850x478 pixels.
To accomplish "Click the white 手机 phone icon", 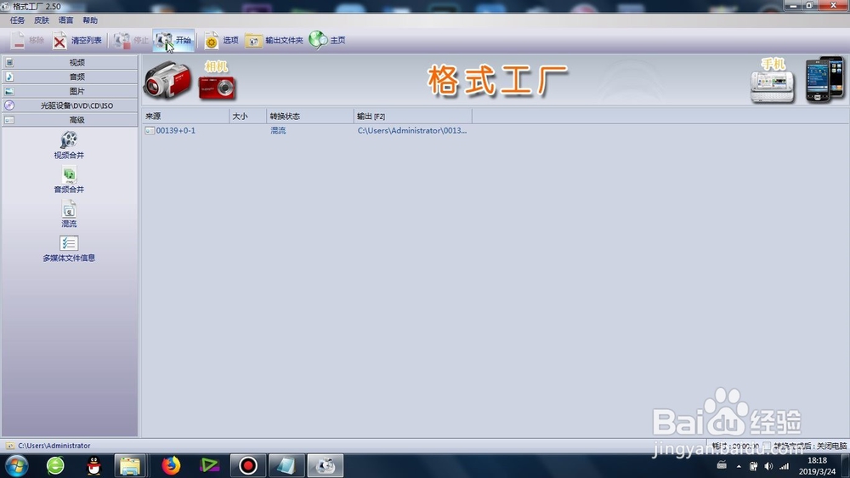I will pyautogui.click(x=772, y=87).
